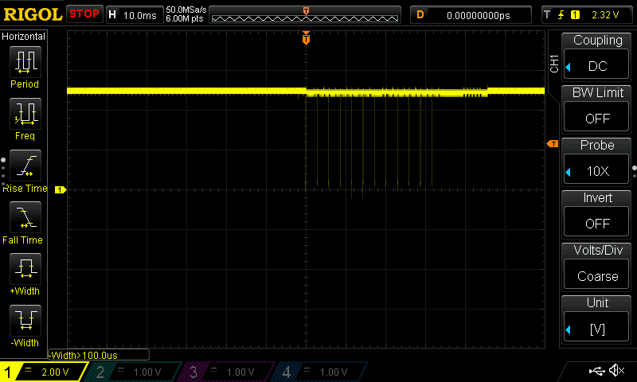Toggle the BW Limit OFF setting
Viewport: 637px width, 382px height.
[x=597, y=119]
